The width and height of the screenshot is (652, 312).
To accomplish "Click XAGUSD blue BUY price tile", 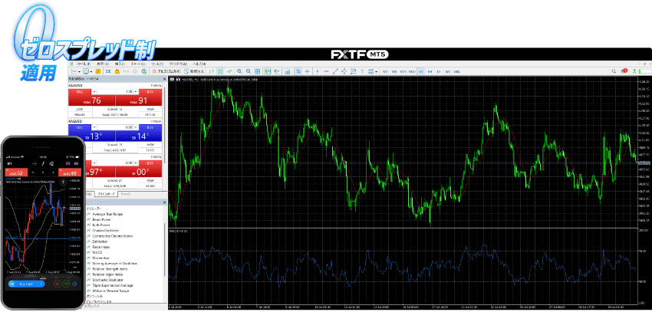I will click(x=139, y=136).
